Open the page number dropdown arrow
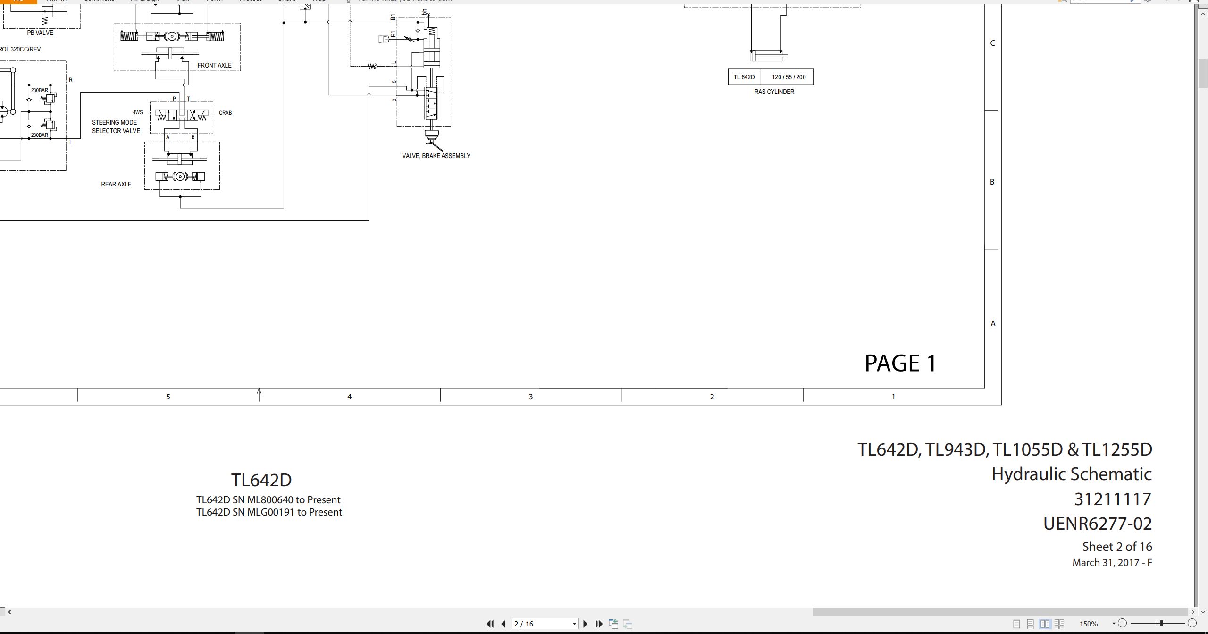The height and width of the screenshot is (634, 1208). (574, 624)
